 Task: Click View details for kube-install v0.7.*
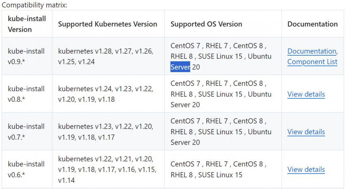click(306, 132)
